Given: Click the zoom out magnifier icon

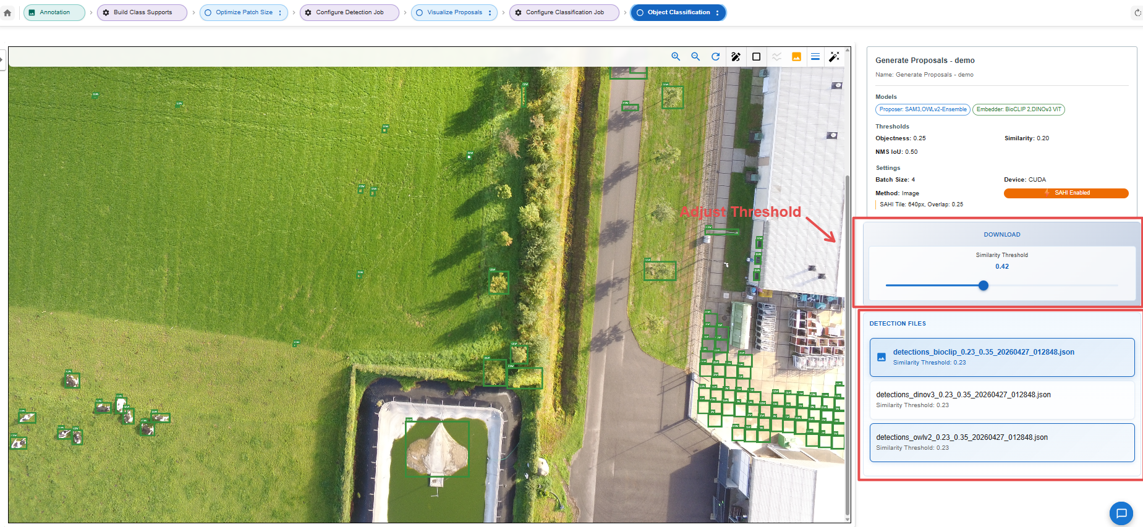Looking at the screenshot, I should pos(695,56).
